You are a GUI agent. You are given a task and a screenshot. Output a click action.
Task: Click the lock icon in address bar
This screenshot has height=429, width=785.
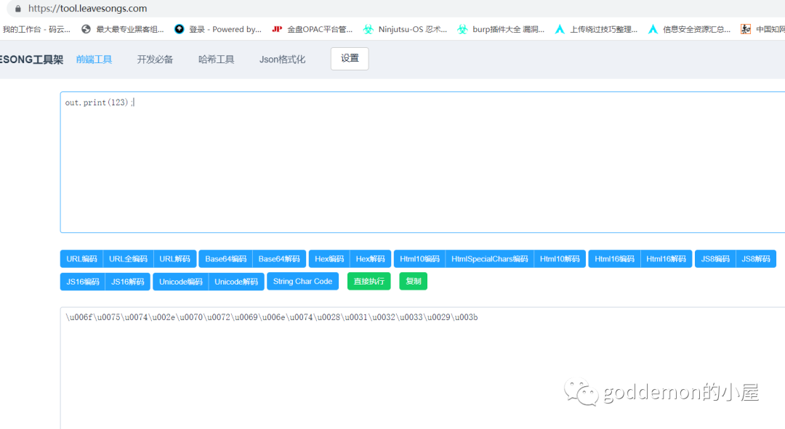[x=18, y=9]
